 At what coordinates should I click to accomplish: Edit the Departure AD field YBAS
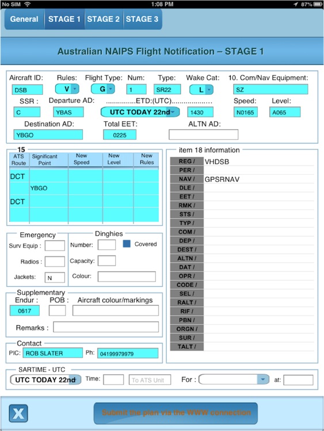coord(68,112)
